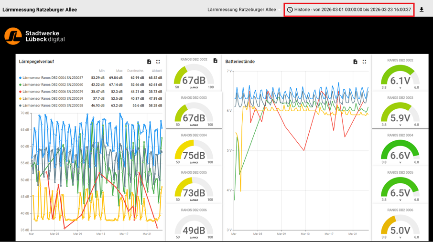Click the clock icon in the Historie selector
Screen dimensions: 433x242
pos(290,10)
